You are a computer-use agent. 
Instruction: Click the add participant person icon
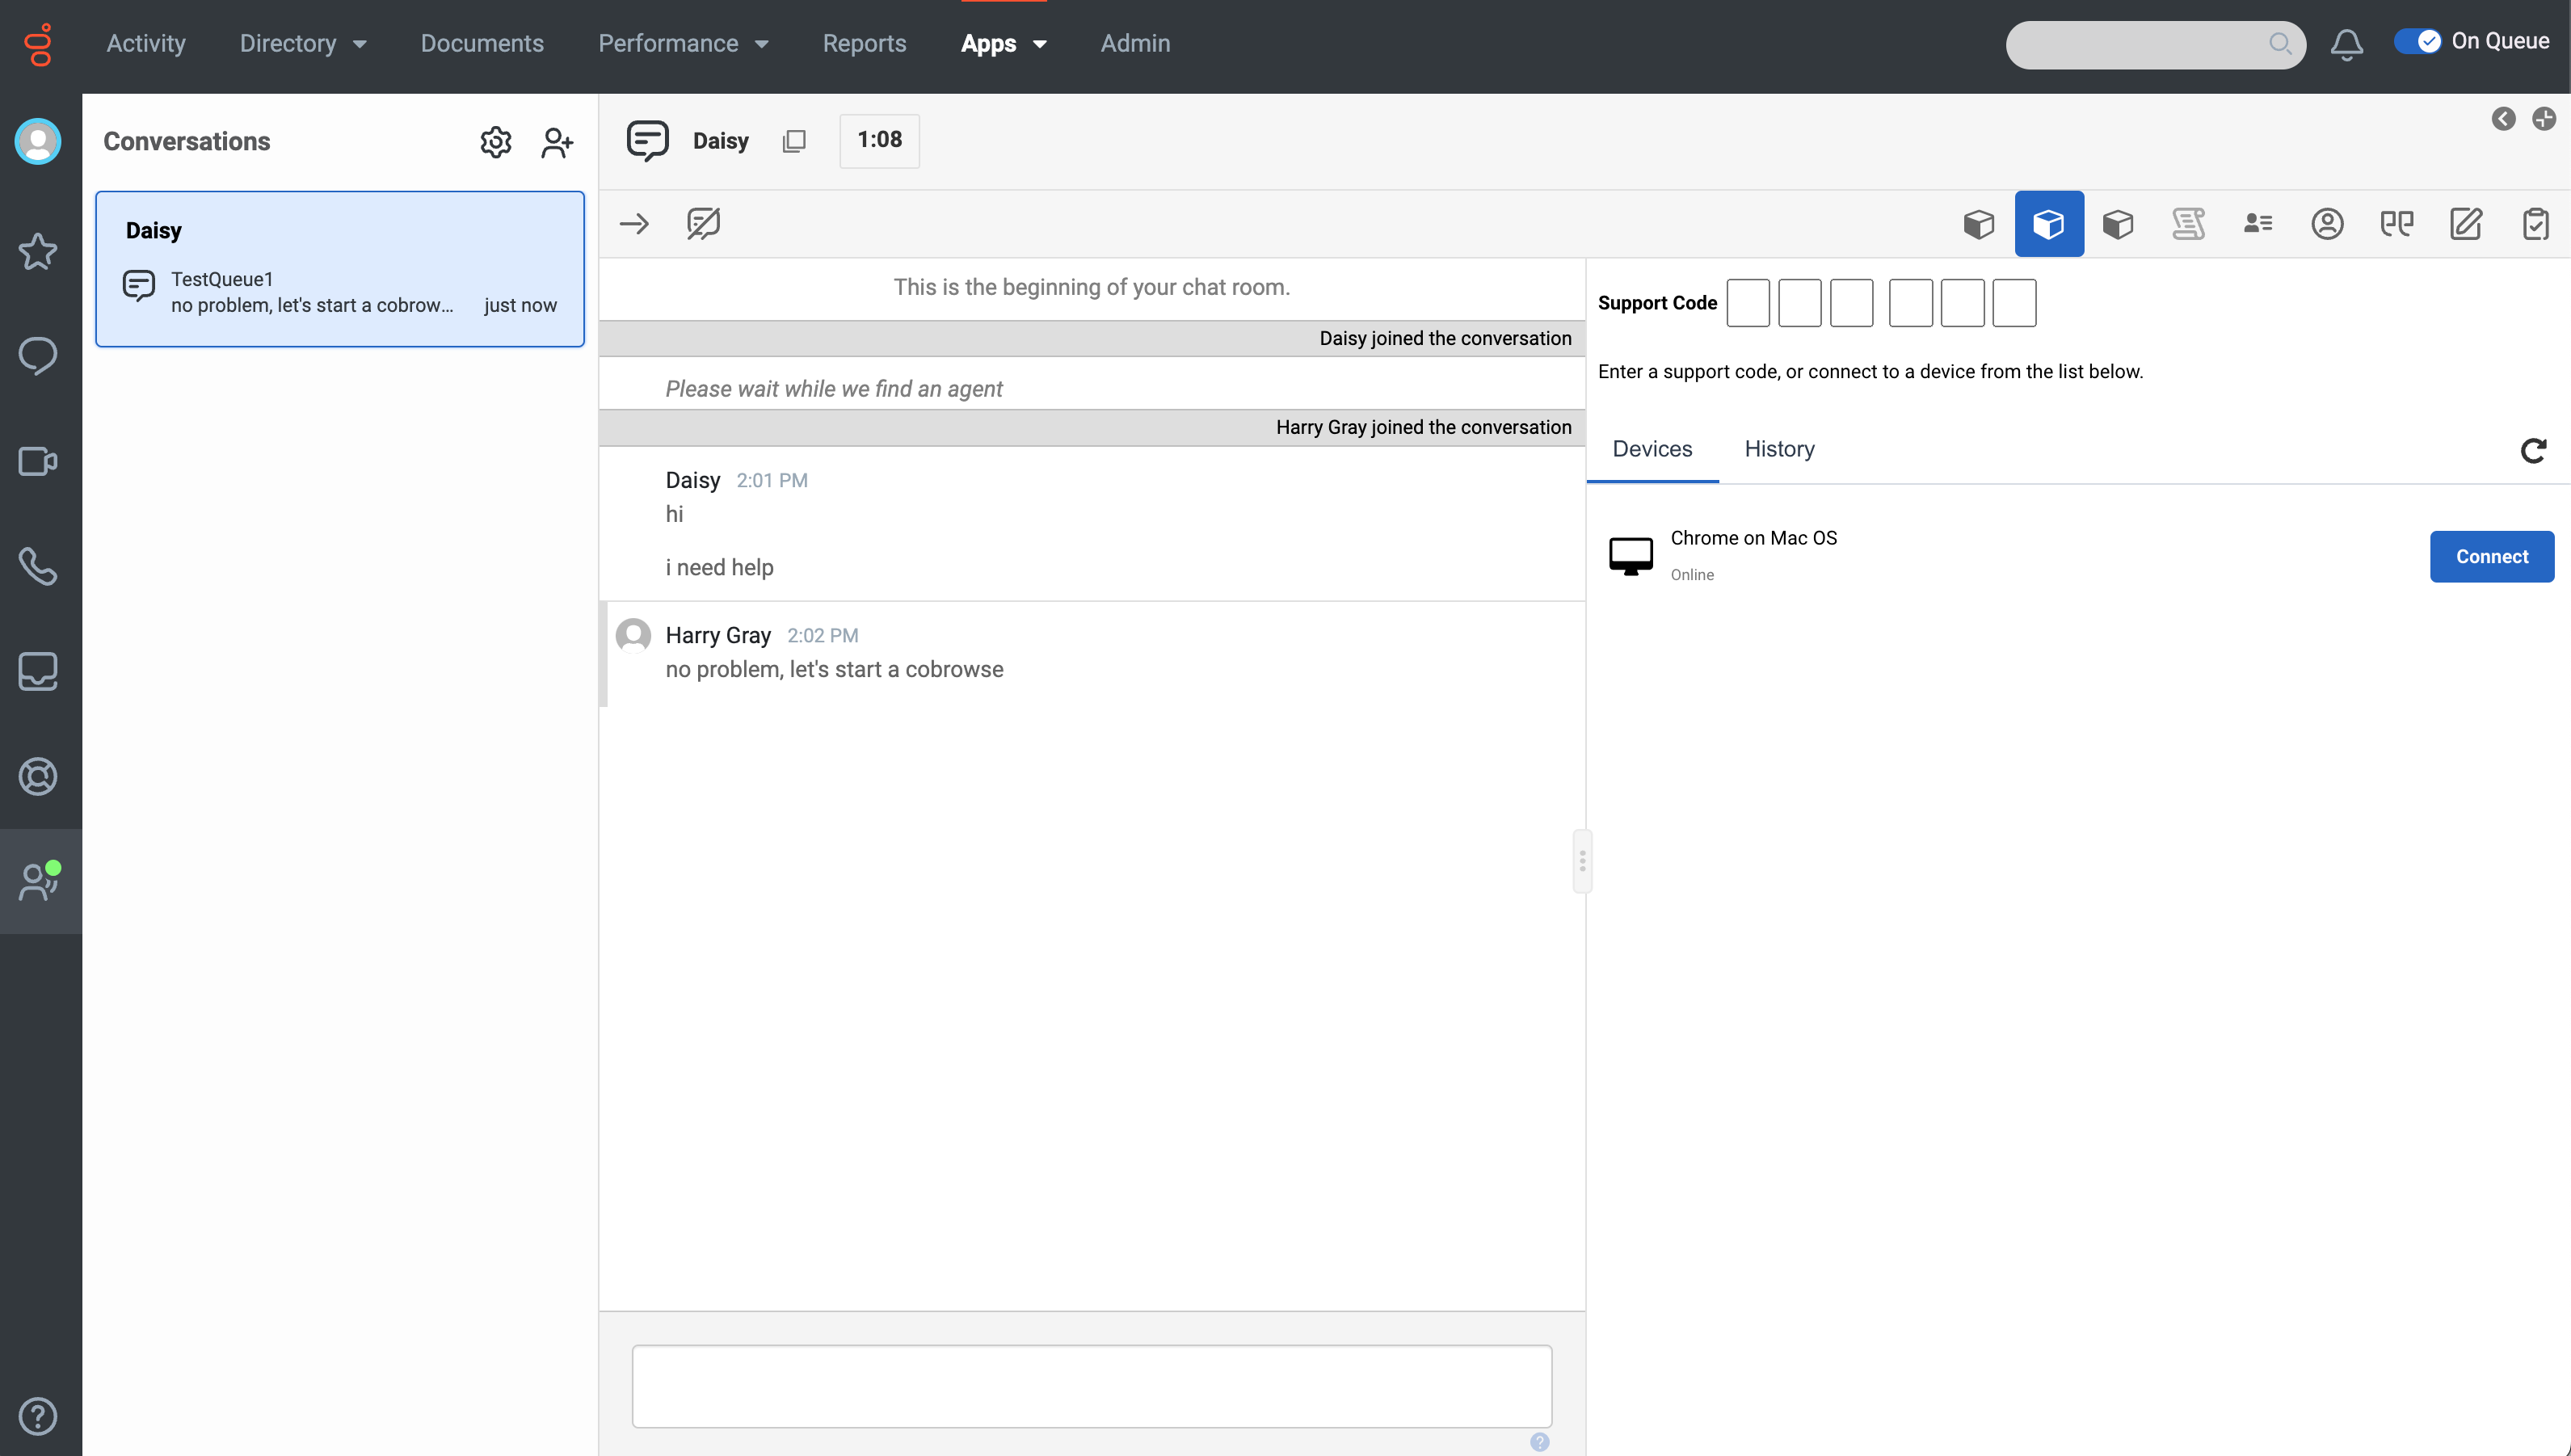click(557, 141)
